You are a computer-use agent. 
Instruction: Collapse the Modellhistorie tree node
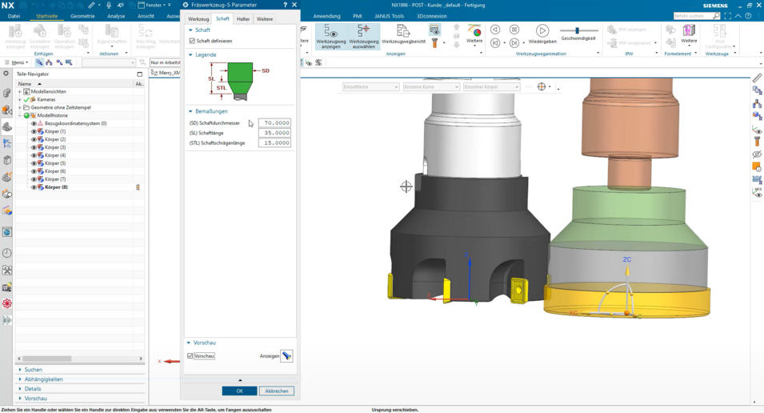click(x=20, y=115)
